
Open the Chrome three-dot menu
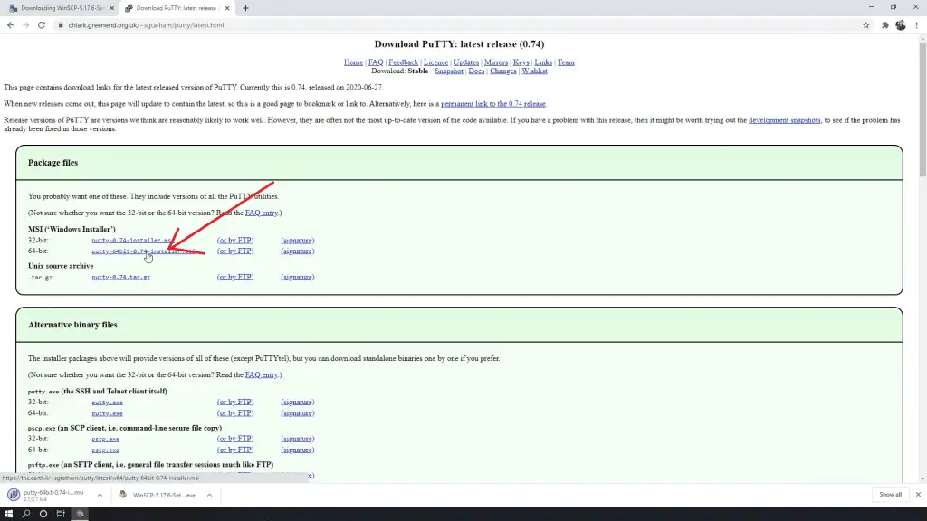pyautogui.click(x=916, y=25)
